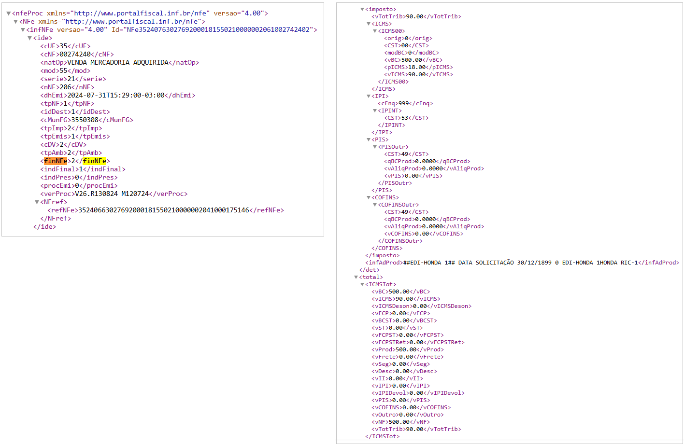Image resolution: width=684 pixels, height=445 pixels.
Task: Collapse the ICMSTot node
Action: coord(362,284)
